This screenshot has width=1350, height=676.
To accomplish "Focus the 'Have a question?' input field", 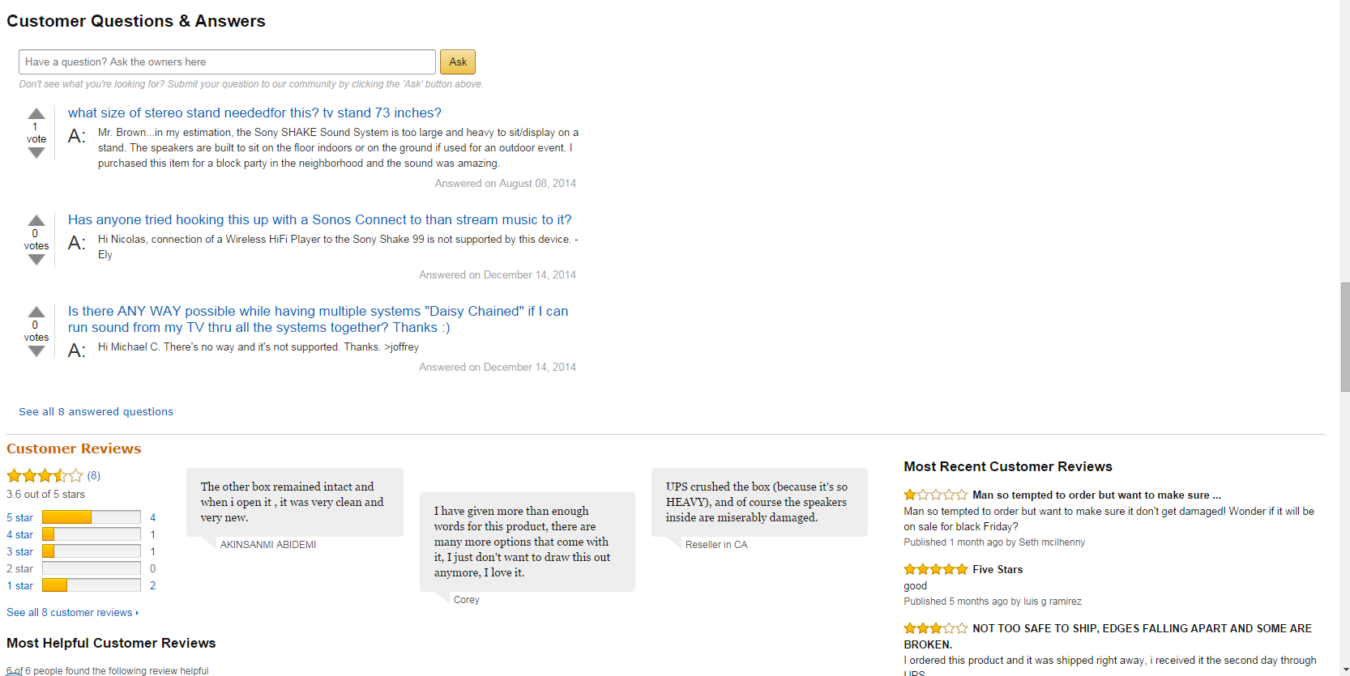I will (227, 62).
